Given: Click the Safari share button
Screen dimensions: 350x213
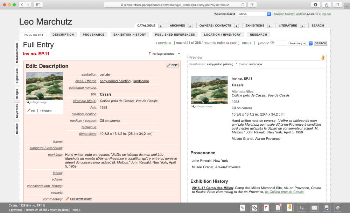Looking at the screenshot, I should tap(326, 5).
